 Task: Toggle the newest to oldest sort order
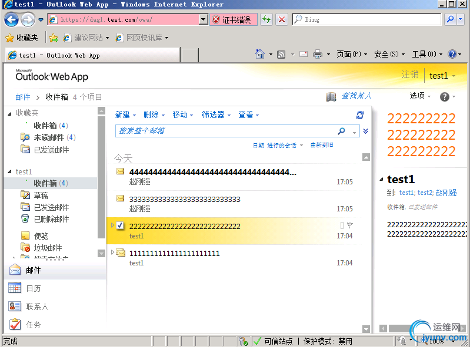click(x=322, y=145)
